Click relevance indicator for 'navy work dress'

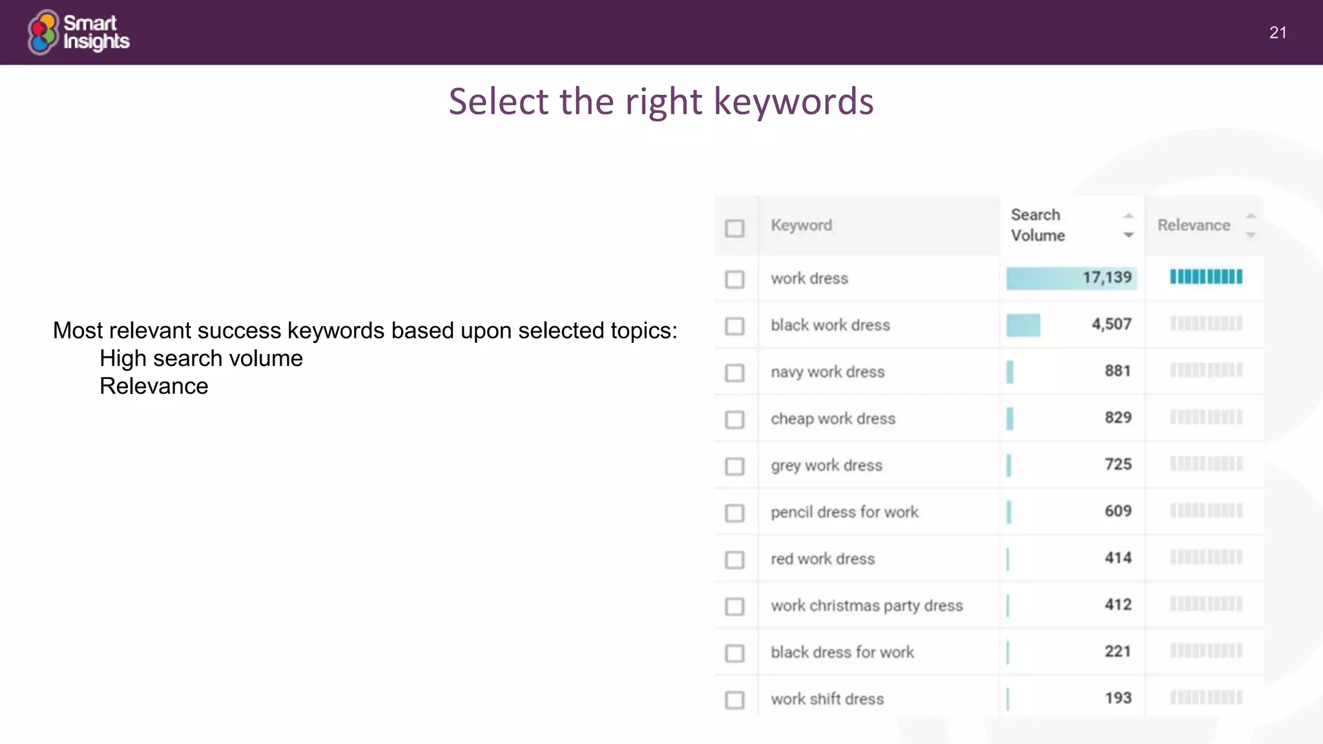[1206, 371]
